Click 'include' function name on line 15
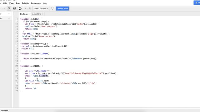Viewport: 200px width, 112px height. [34, 54]
